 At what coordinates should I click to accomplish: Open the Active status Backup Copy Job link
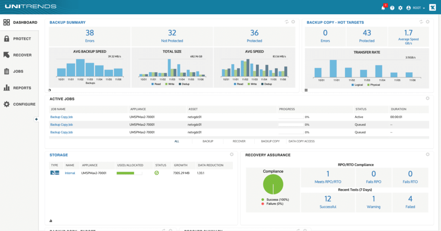(61, 117)
